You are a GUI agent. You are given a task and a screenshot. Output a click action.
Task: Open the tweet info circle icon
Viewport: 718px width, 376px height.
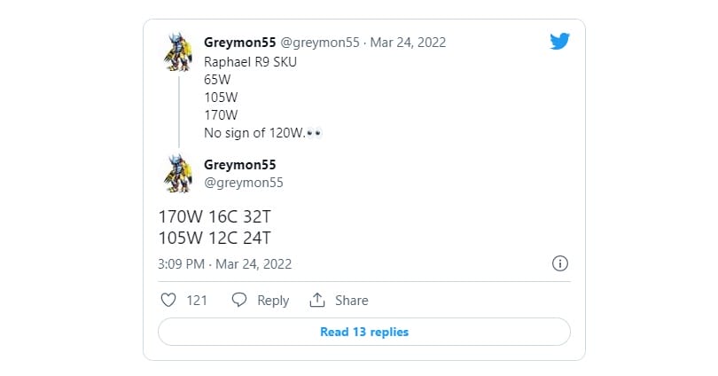click(x=560, y=263)
